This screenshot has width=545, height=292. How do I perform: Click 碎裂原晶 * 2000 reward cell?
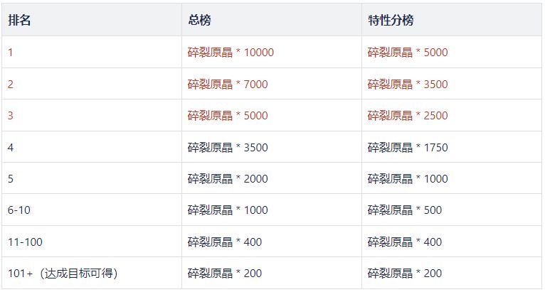228,179
